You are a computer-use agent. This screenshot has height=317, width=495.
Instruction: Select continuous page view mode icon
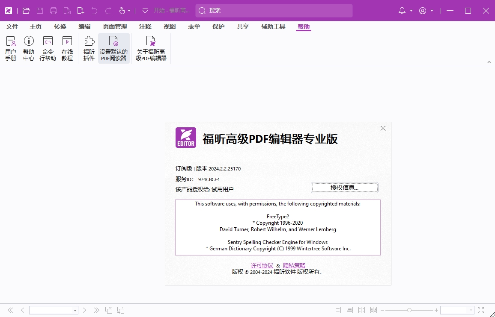point(350,311)
